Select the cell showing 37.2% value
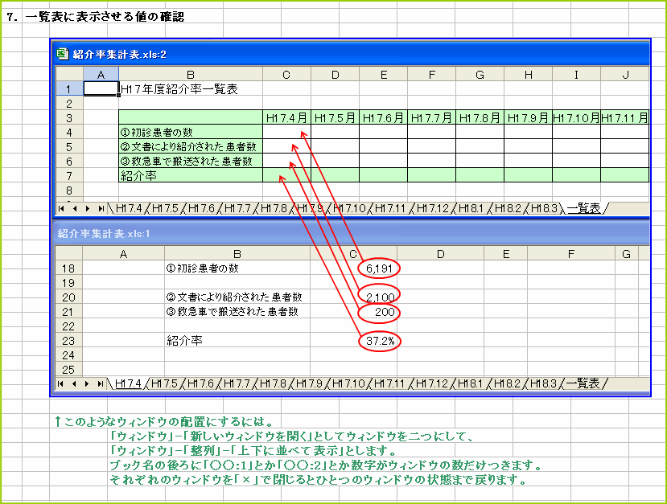The image size is (667, 504). coord(382,341)
